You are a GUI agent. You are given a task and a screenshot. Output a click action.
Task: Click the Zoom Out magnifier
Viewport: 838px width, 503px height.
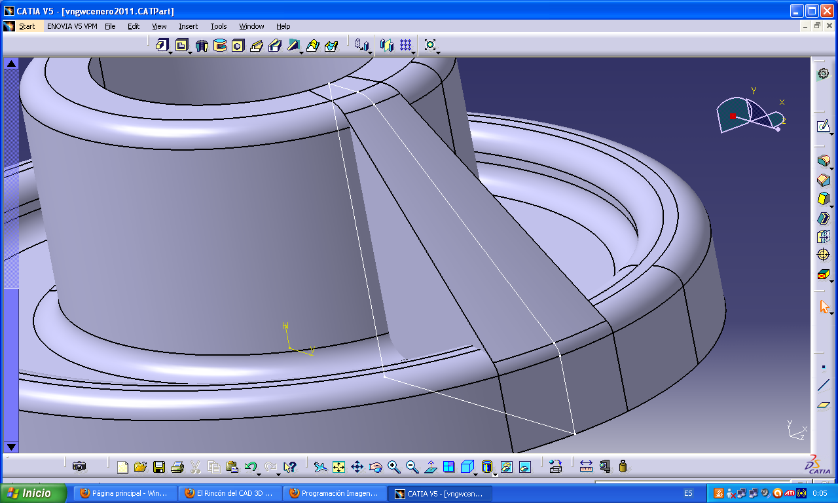click(412, 467)
